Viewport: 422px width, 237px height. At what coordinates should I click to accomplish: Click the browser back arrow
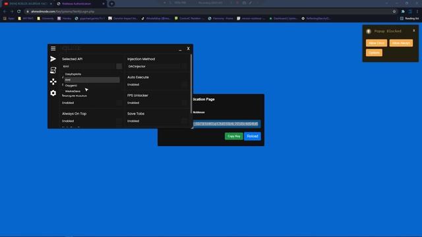(5, 12)
